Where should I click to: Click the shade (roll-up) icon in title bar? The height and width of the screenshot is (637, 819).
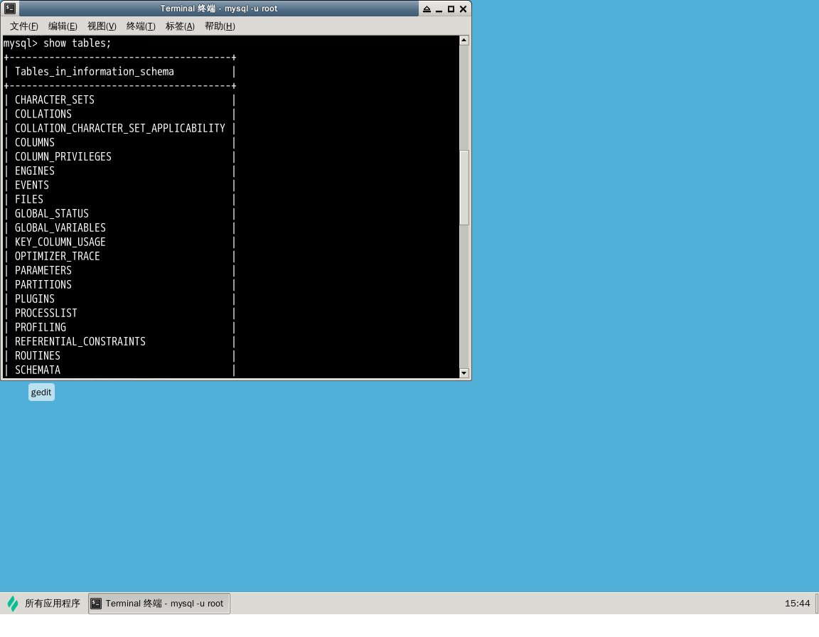pos(427,9)
